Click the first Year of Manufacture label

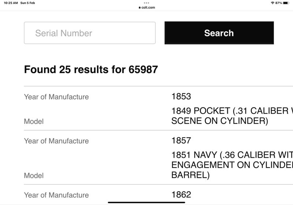(x=56, y=97)
